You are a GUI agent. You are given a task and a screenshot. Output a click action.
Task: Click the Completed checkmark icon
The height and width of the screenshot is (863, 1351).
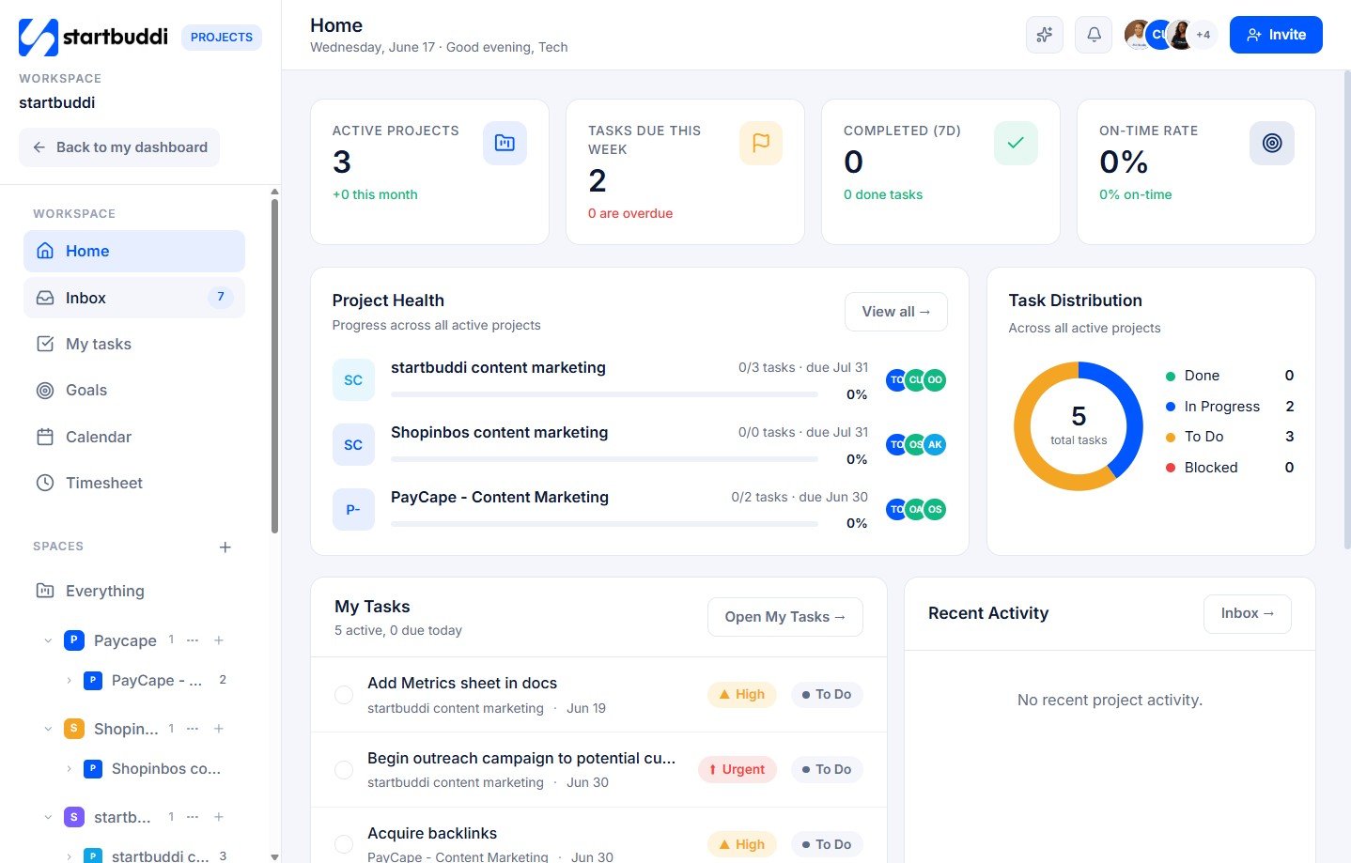[x=1016, y=143]
